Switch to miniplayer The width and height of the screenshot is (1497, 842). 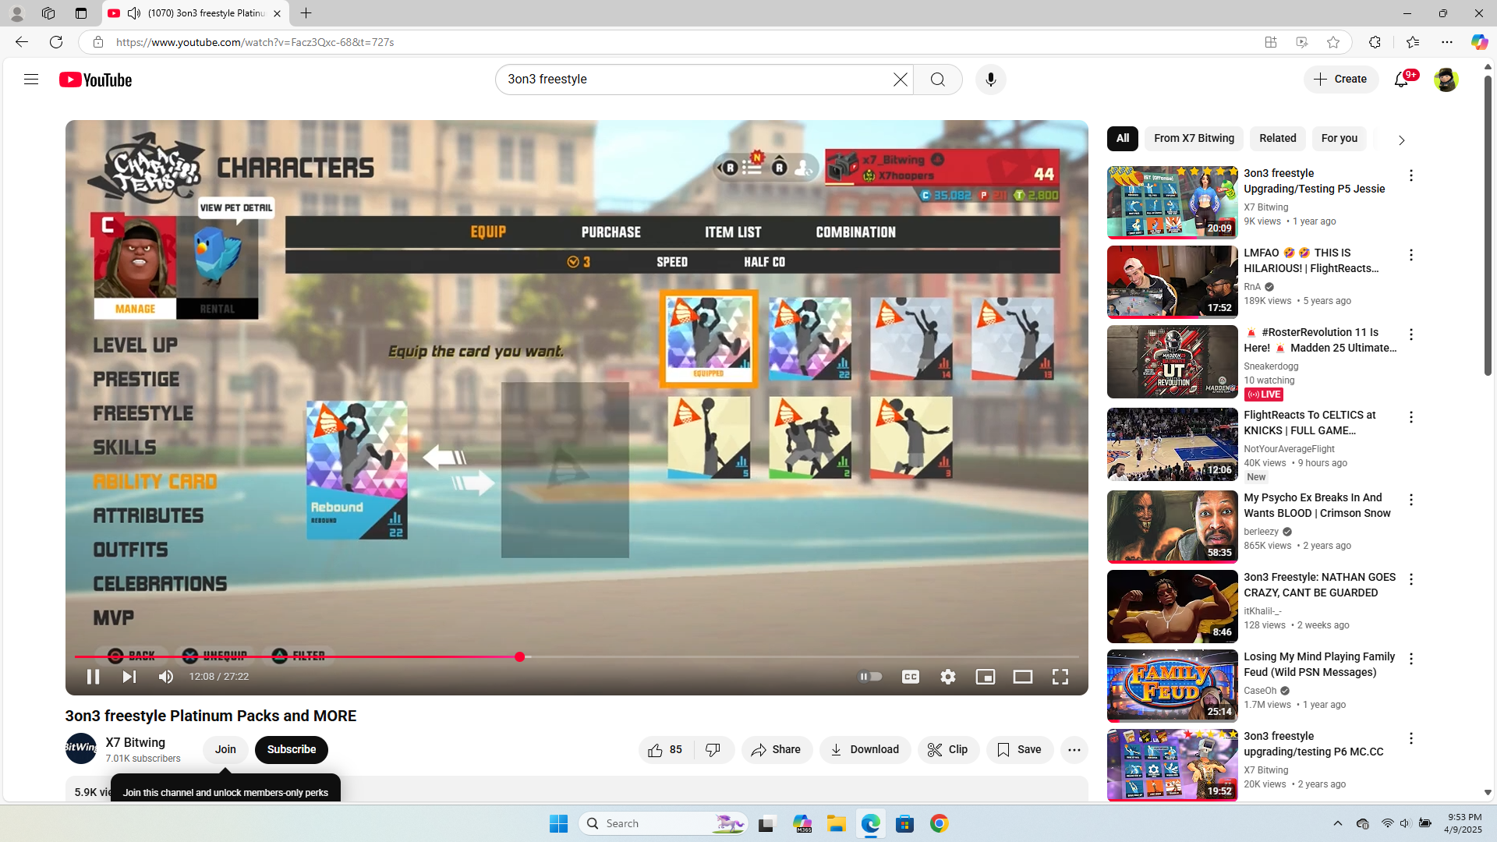pyautogui.click(x=986, y=677)
